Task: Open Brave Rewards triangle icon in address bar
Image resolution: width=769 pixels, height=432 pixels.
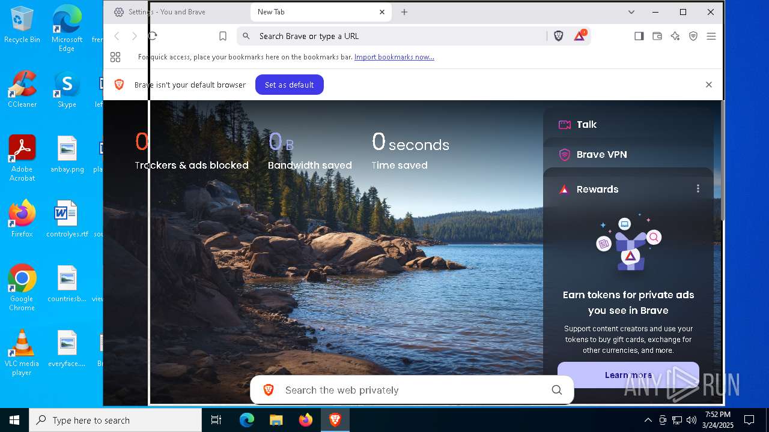Action: tap(579, 36)
